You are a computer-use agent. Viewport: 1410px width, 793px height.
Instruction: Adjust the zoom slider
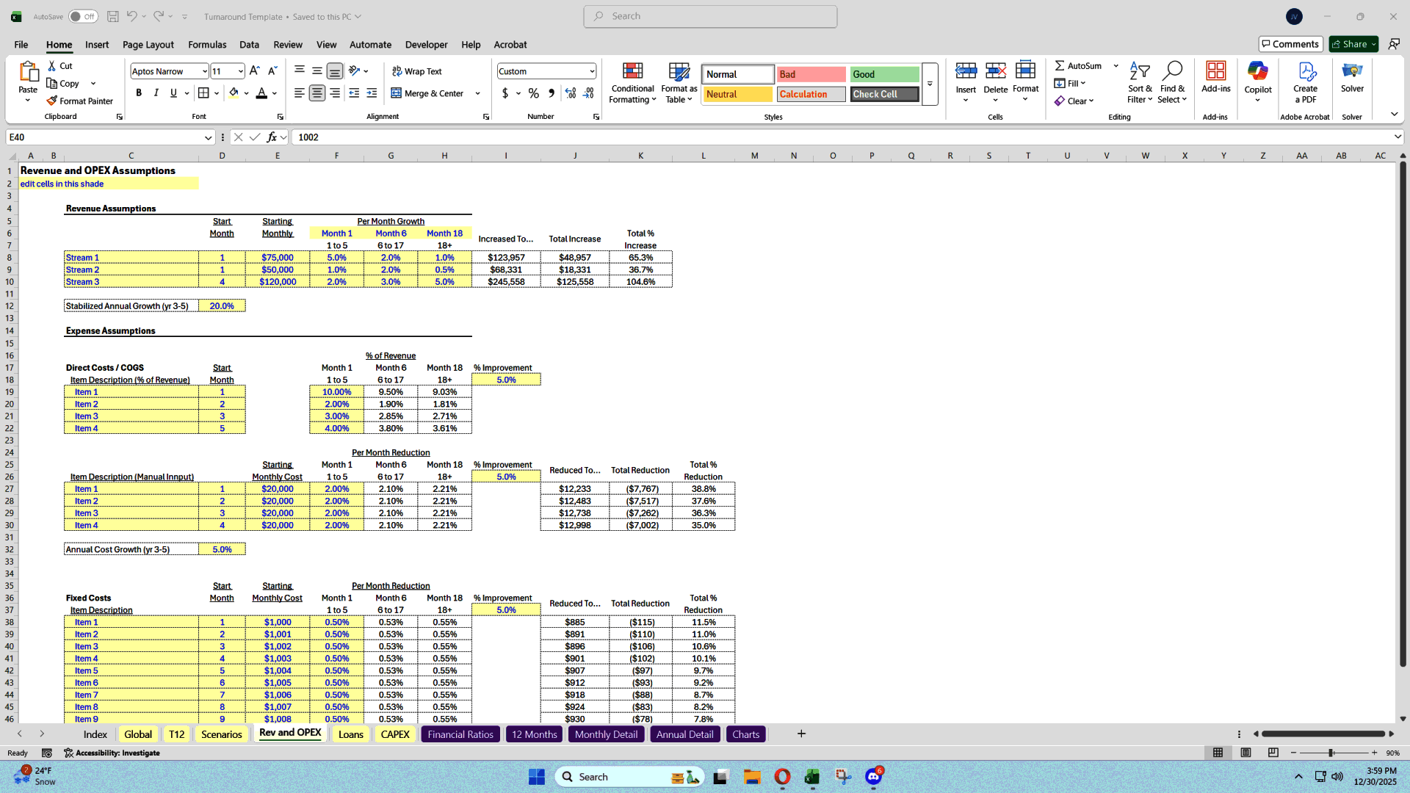(1331, 753)
